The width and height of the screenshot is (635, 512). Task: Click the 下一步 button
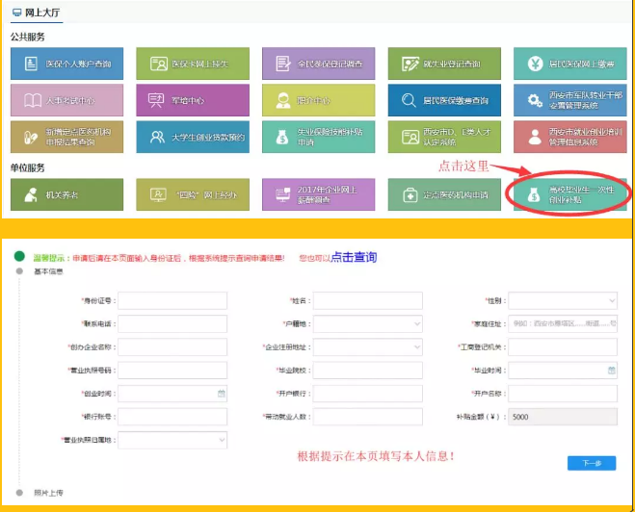pyautogui.click(x=592, y=463)
